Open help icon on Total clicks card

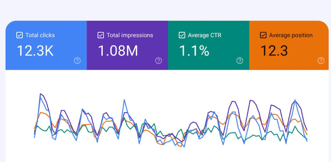77,61
